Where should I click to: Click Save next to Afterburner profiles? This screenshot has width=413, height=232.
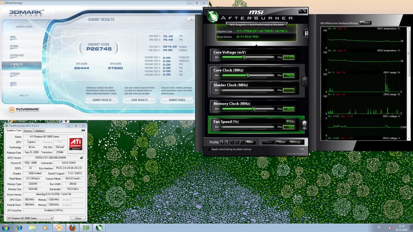pyautogui.click(x=250, y=142)
